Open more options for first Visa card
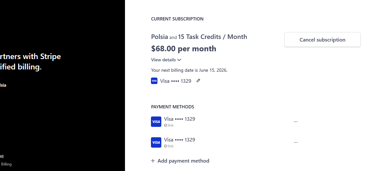Viewport: 384px width, 171px height. point(296,122)
